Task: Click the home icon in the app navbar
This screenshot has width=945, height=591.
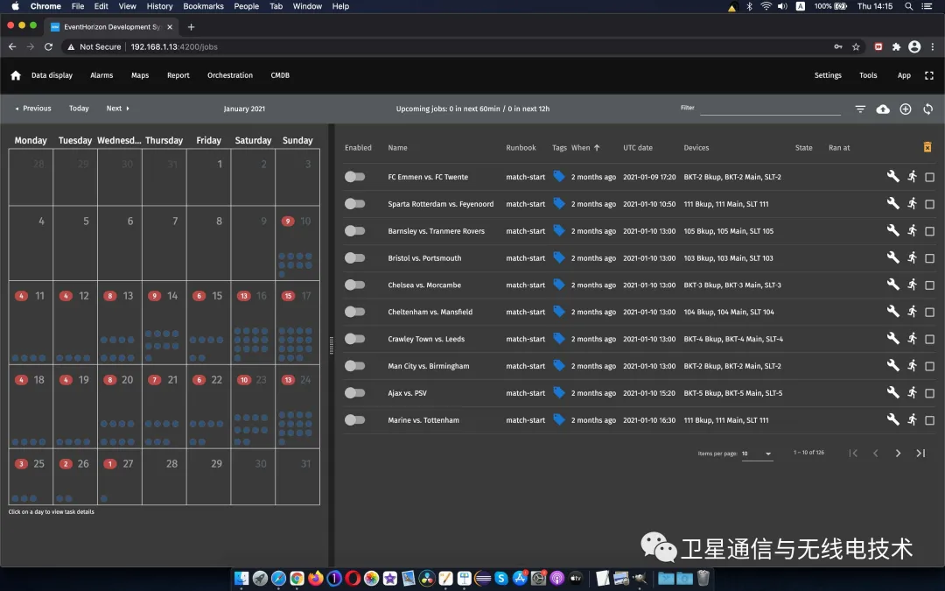Action: [16, 75]
